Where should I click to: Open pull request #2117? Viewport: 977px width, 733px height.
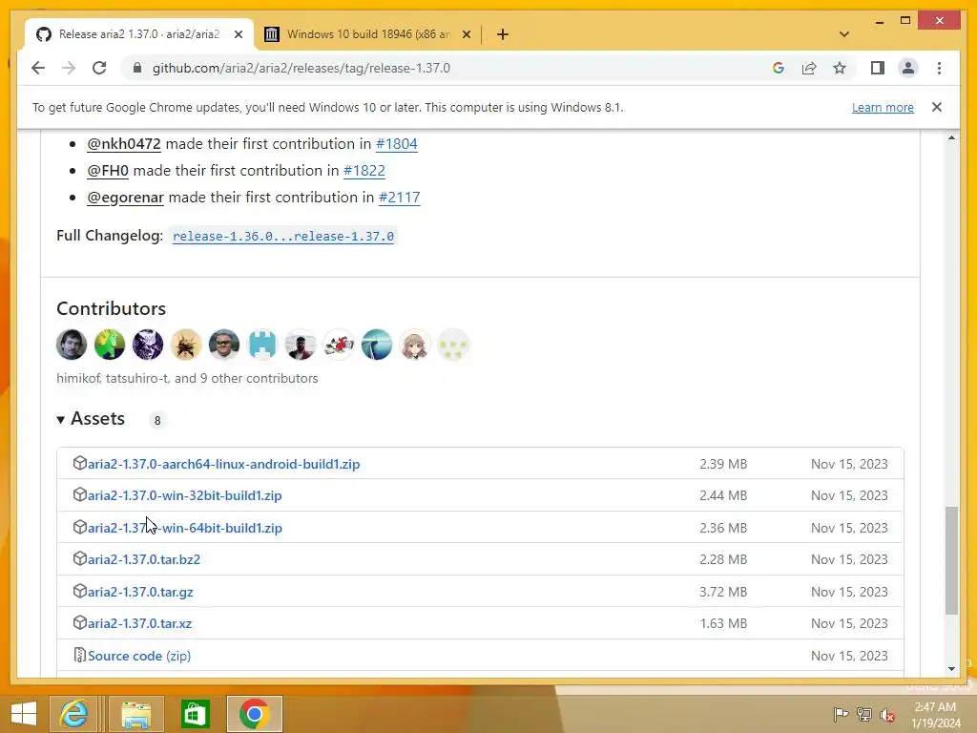[399, 197]
